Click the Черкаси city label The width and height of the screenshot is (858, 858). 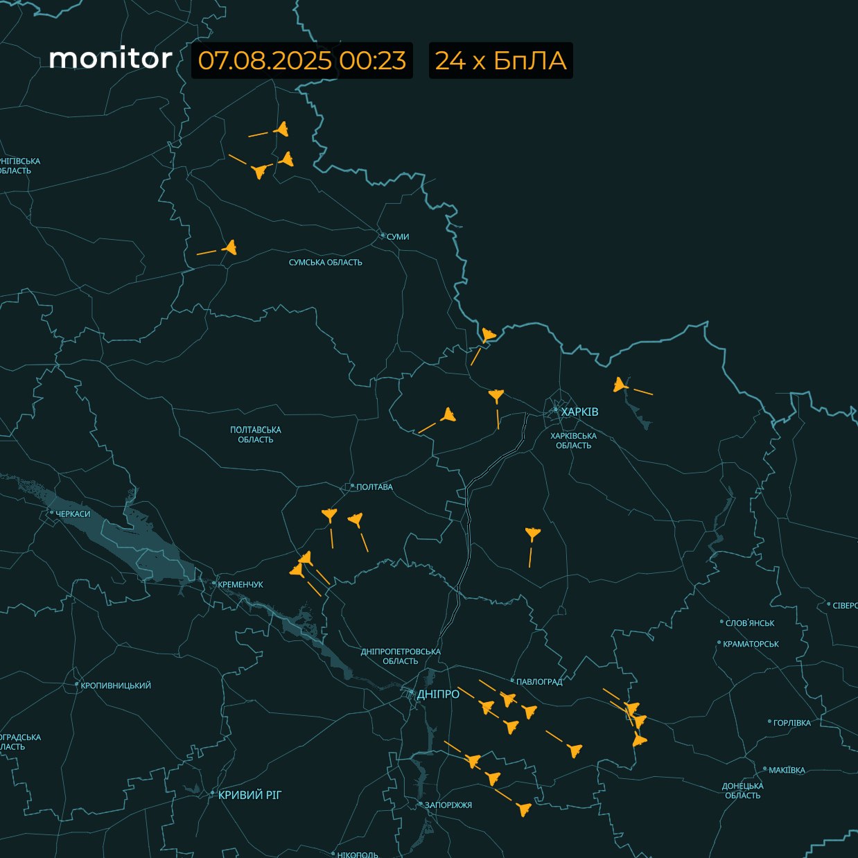(73, 514)
